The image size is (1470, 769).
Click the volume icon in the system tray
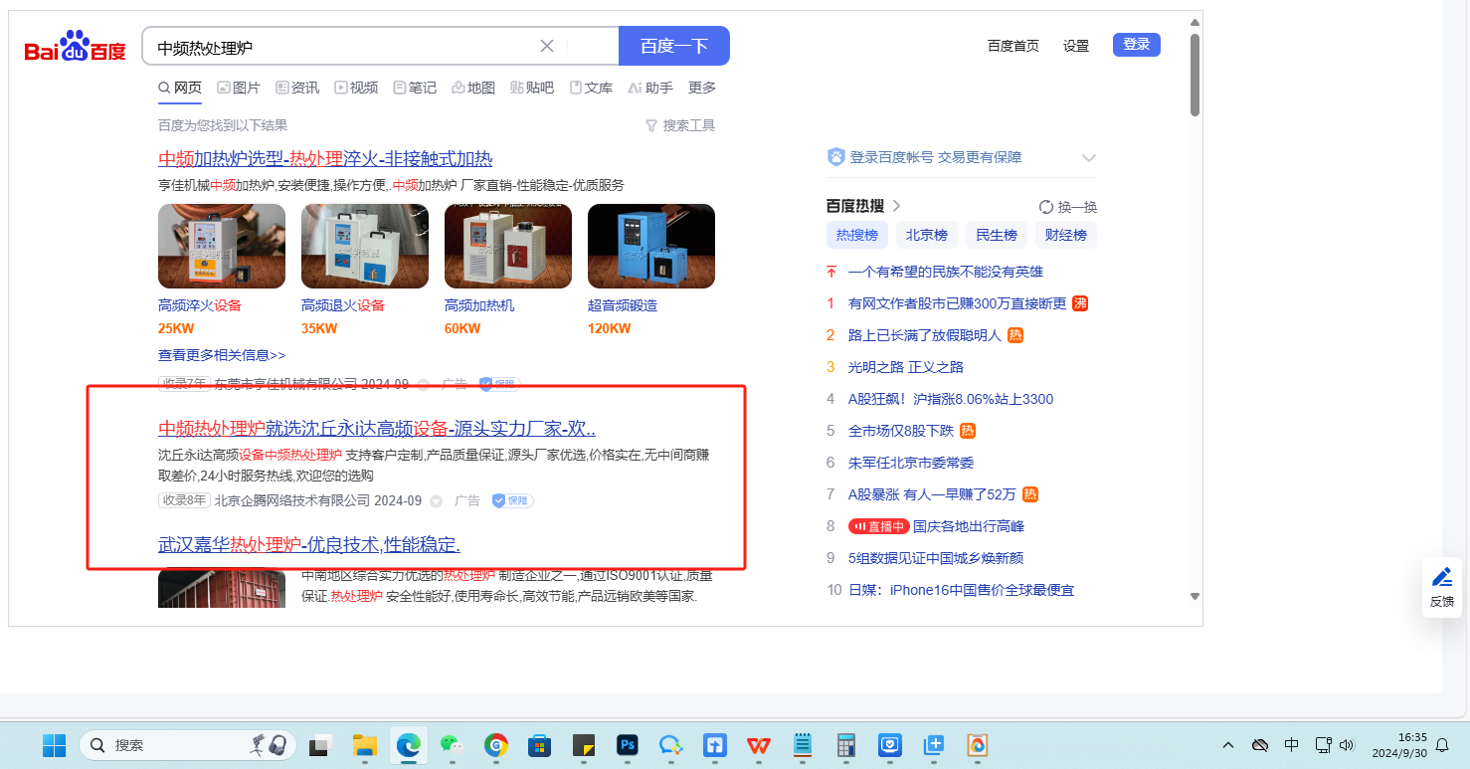click(x=1348, y=745)
